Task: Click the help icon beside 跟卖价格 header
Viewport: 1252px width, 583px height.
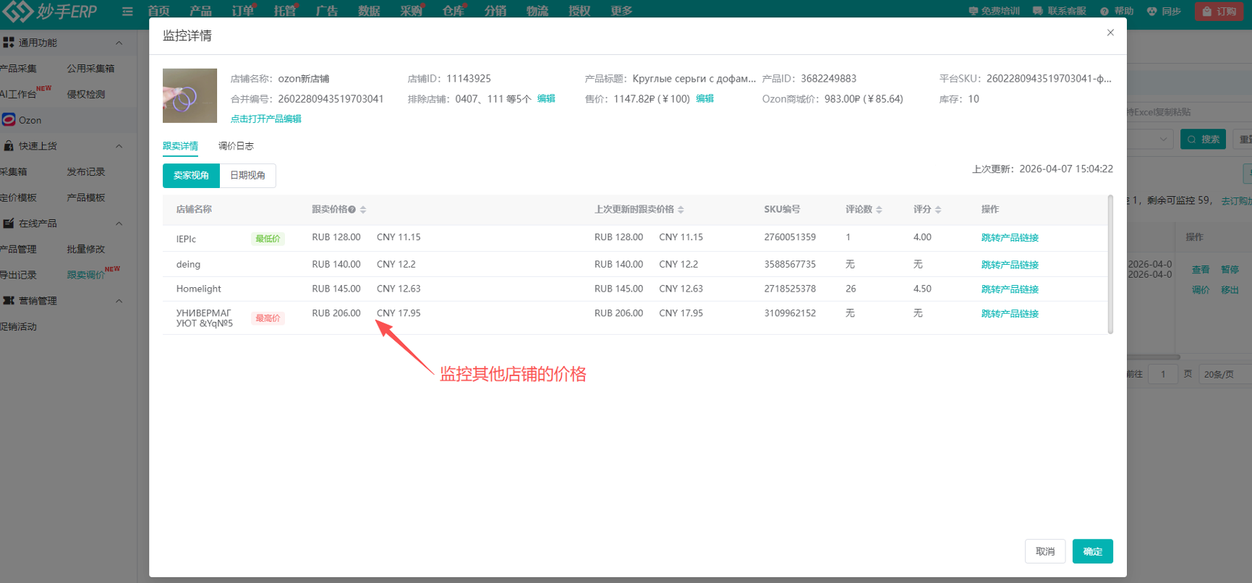Action: [x=352, y=210]
